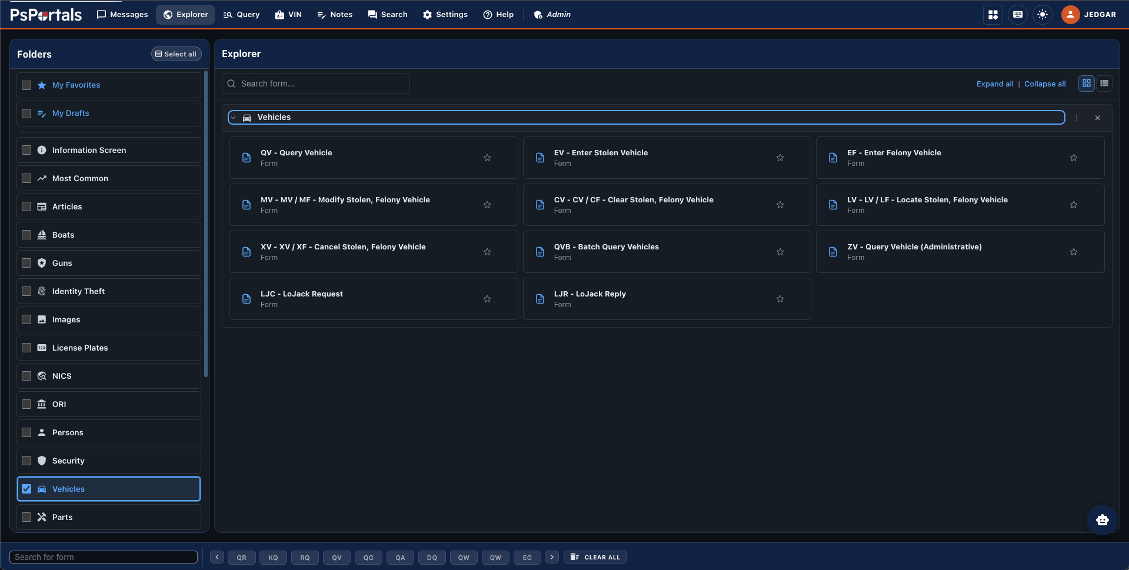The width and height of the screenshot is (1129, 570).
Task: Collapse the Vehicles section chevron
Action: tap(234, 118)
